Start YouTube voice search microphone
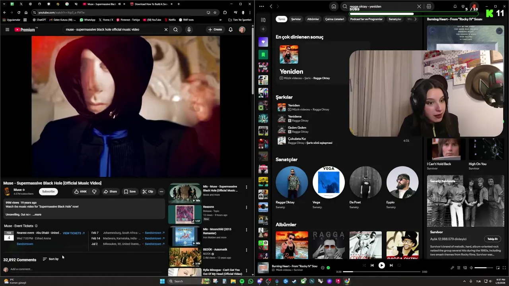 coord(189,29)
